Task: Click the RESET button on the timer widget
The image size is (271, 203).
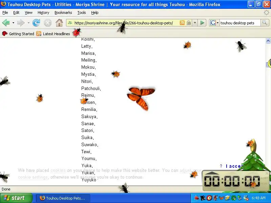Action: coord(265,183)
